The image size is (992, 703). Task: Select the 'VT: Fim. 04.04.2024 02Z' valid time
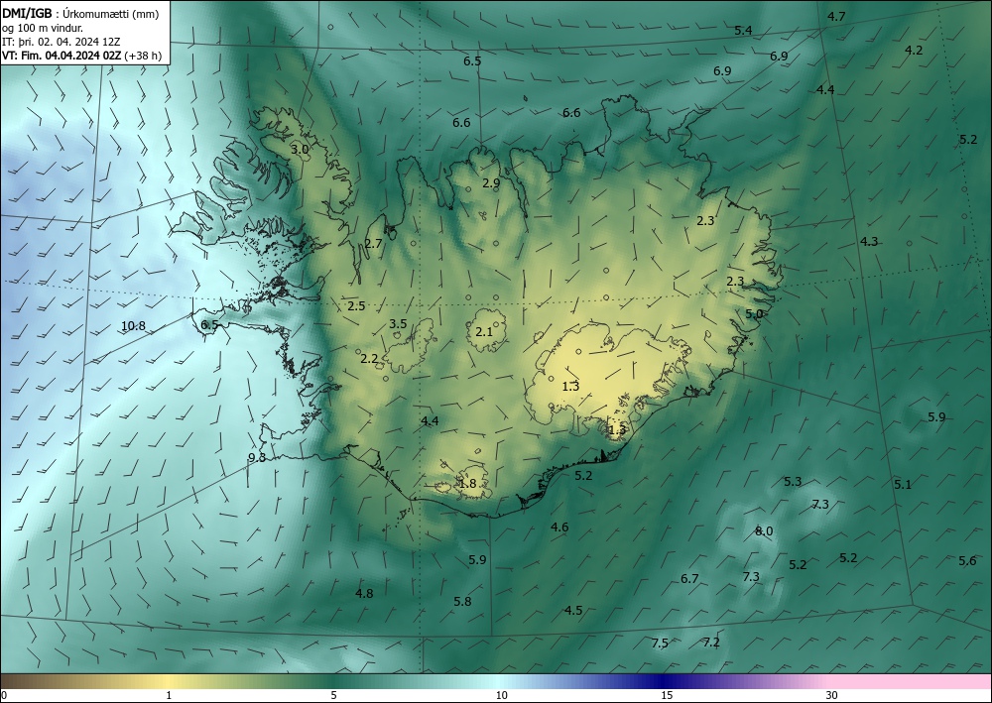[x=62, y=56]
